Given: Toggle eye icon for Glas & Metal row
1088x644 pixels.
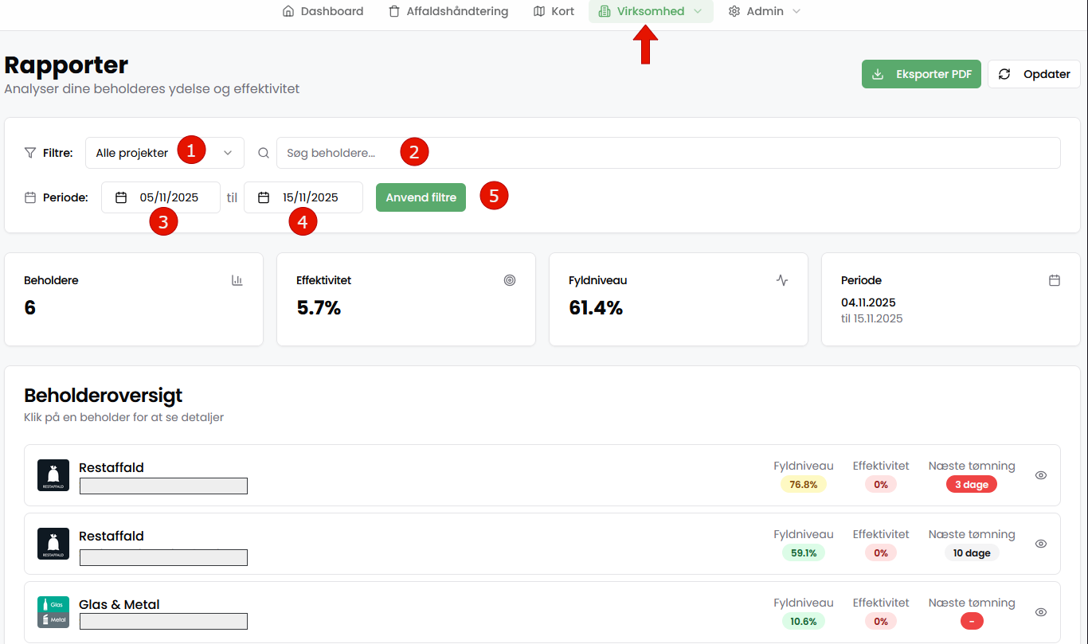Looking at the screenshot, I should pos(1040,612).
